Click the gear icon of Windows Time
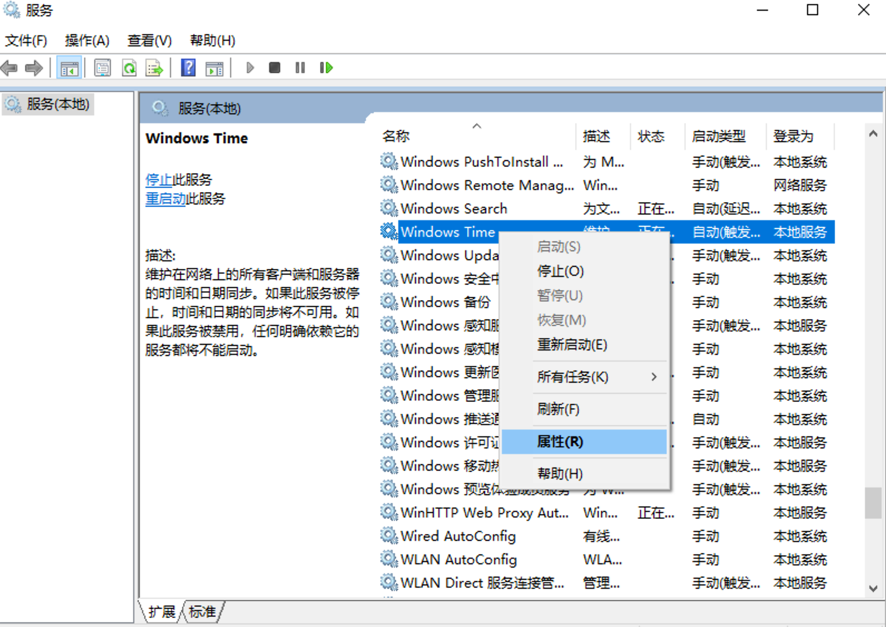The image size is (886, 627). click(x=389, y=231)
